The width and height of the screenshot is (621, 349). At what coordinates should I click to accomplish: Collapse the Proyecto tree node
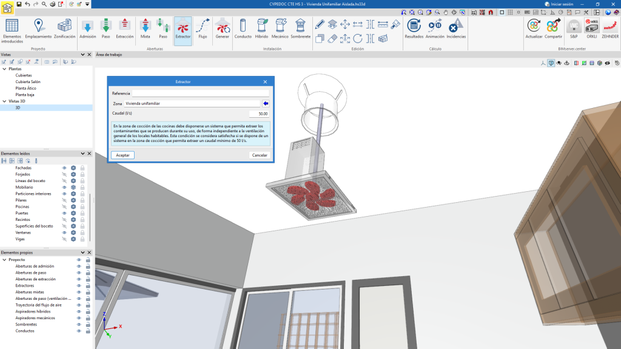pos(4,260)
